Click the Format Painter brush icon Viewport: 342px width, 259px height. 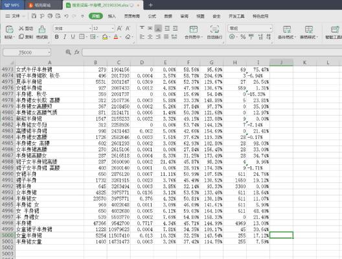tap(42, 29)
